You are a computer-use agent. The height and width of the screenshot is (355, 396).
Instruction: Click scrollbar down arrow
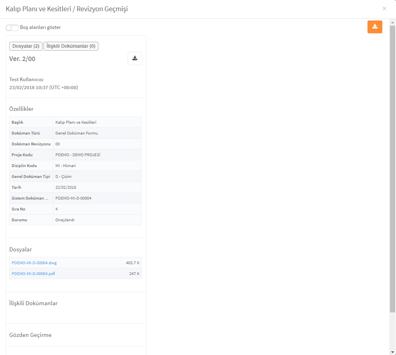[x=392, y=352]
